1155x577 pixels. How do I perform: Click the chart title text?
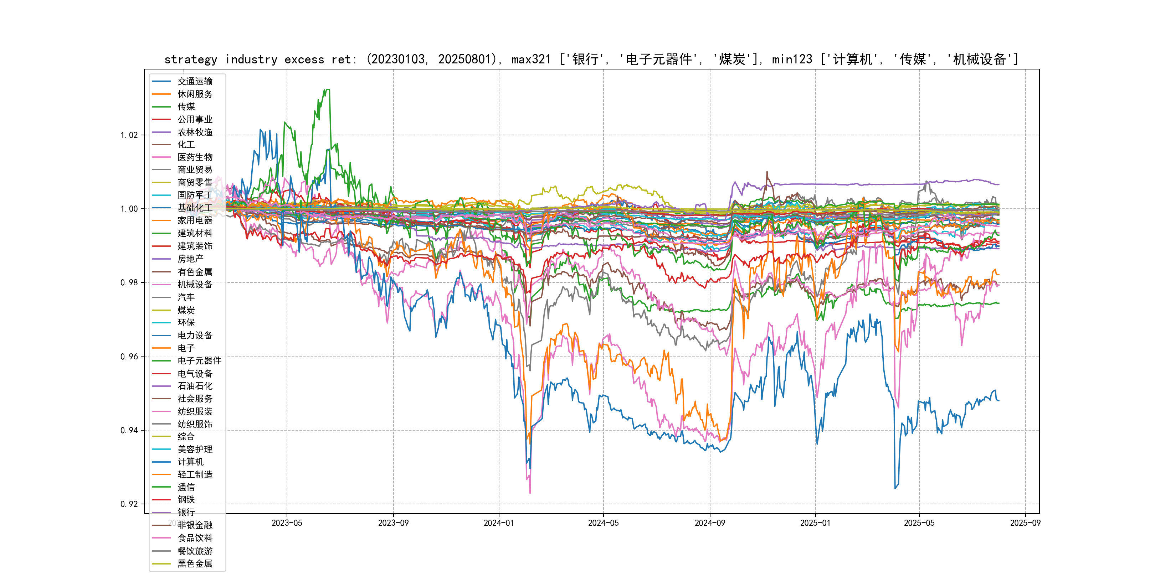pyautogui.click(x=591, y=59)
